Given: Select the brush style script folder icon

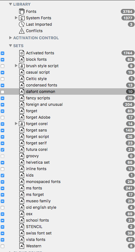Looking at the screenshot, I should point(22,66).
